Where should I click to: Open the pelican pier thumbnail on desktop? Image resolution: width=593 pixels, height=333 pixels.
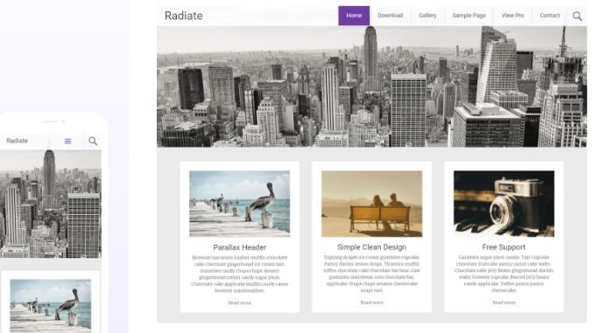239,204
